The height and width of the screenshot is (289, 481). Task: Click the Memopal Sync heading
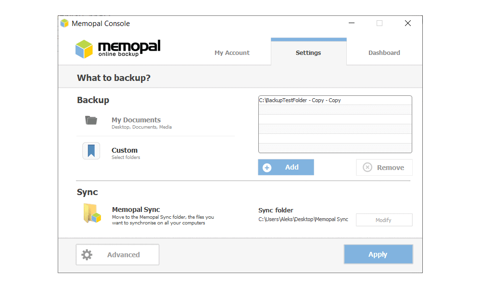[x=136, y=210]
